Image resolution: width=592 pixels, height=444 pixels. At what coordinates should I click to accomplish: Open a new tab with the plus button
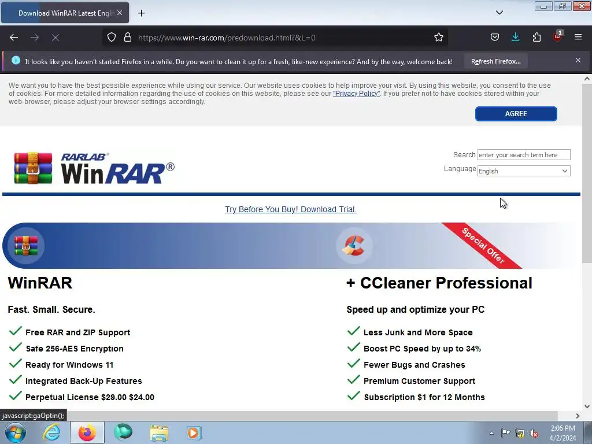click(141, 13)
